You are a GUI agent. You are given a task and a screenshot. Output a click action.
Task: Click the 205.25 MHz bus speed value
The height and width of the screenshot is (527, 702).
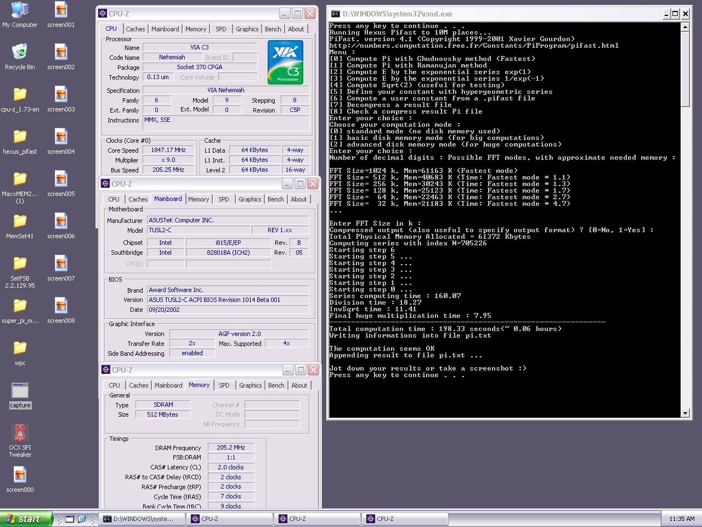(x=168, y=170)
